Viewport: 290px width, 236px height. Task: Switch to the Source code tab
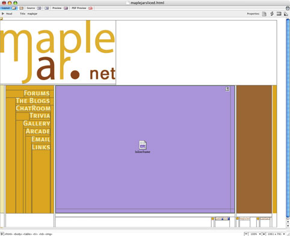tap(34, 8)
